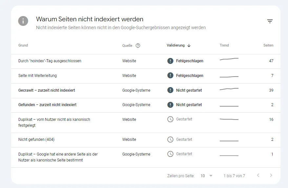
Task: Click the clock icon in Nicht gefunden (404) row
Action: click(x=170, y=140)
